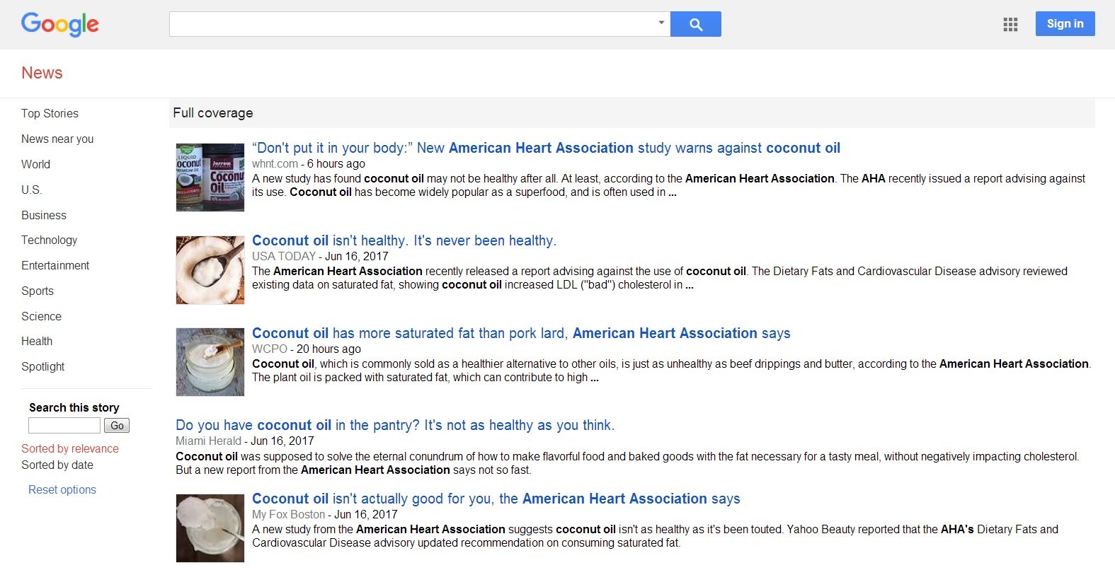The width and height of the screenshot is (1115, 570).
Task: Select 'Sorted by relevance' ordering
Action: (70, 448)
